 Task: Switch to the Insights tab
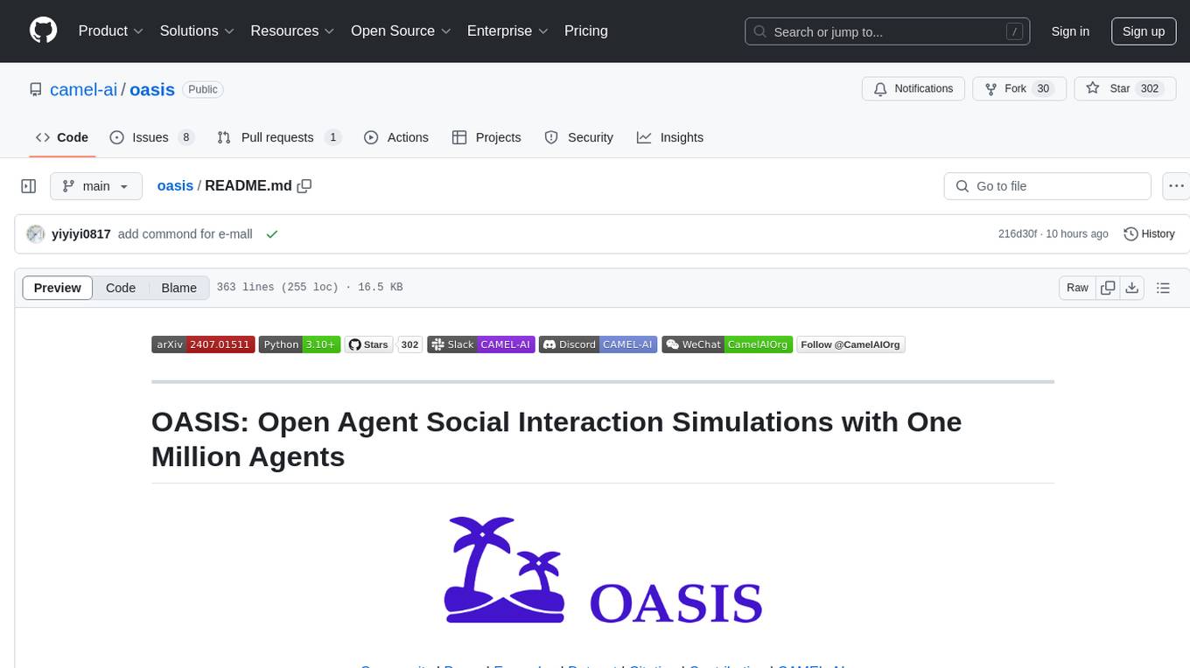tap(670, 137)
